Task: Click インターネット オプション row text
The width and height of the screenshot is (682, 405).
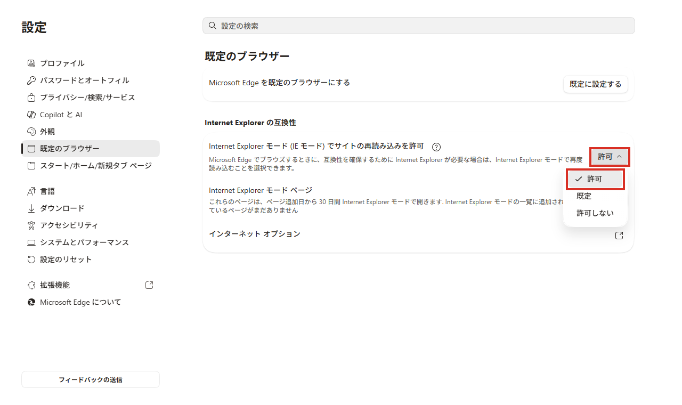Action: (x=255, y=234)
